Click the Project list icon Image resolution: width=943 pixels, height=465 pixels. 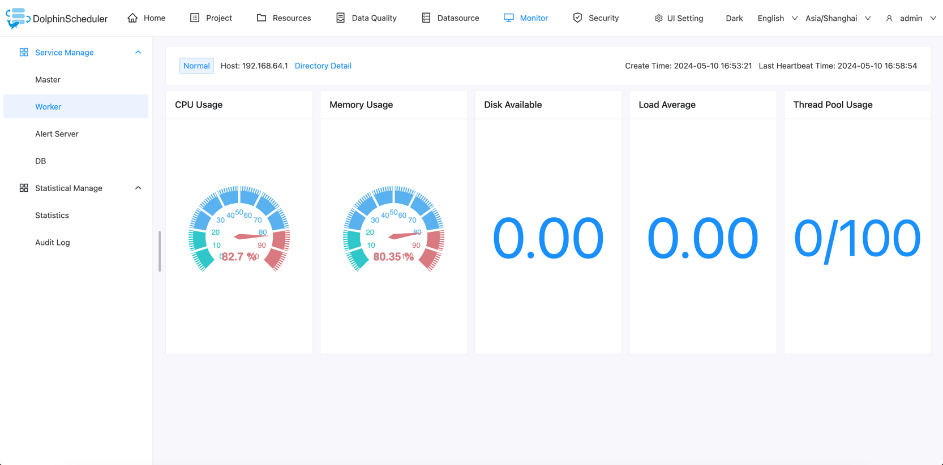195,18
